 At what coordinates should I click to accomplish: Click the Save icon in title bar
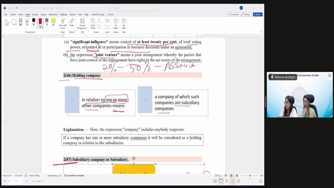[25, 8]
